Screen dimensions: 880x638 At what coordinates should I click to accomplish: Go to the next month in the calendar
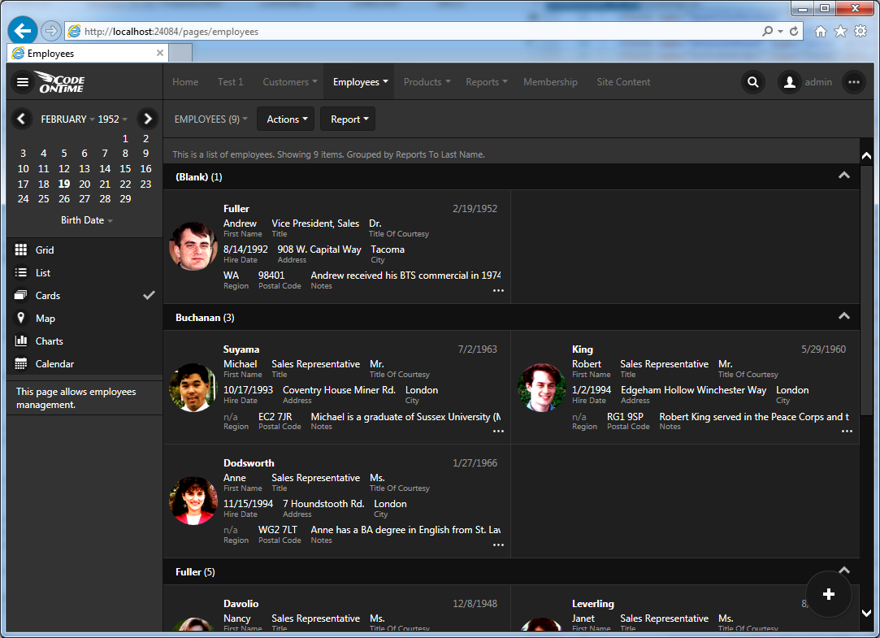click(148, 119)
